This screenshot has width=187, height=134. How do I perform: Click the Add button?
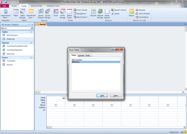pyautogui.click(x=102, y=96)
